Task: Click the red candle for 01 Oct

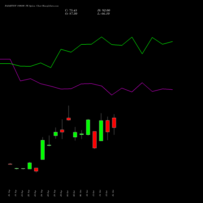Action: [x=69, y=119]
